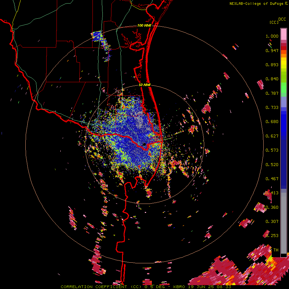Select the 0.680 scale value
This screenshot has height=289, width=289.
click(x=272, y=122)
